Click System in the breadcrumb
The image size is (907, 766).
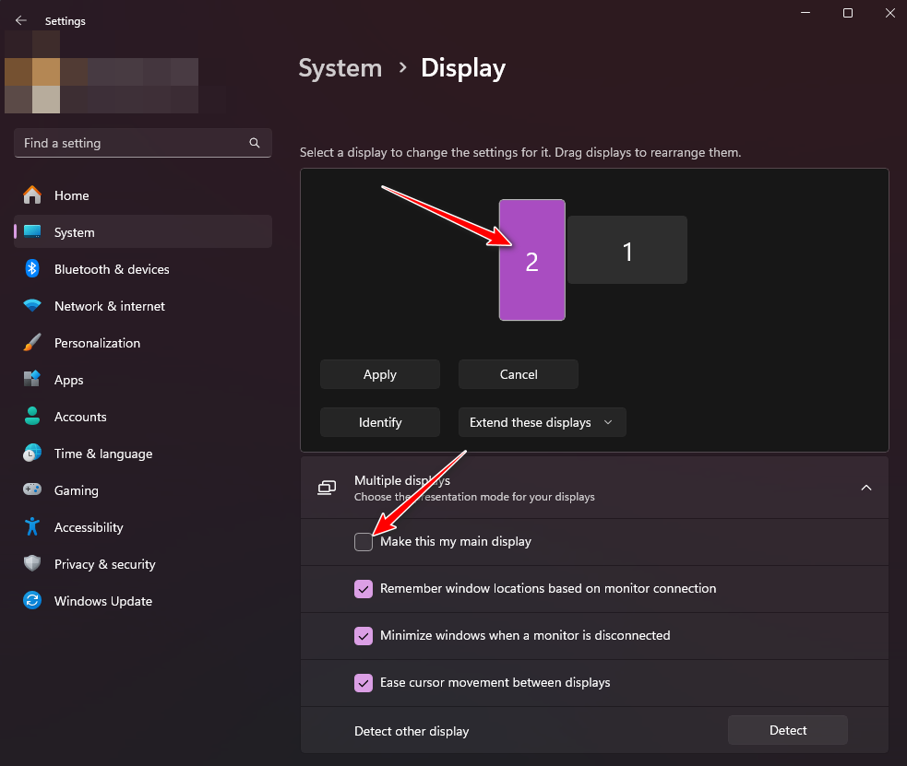click(340, 67)
